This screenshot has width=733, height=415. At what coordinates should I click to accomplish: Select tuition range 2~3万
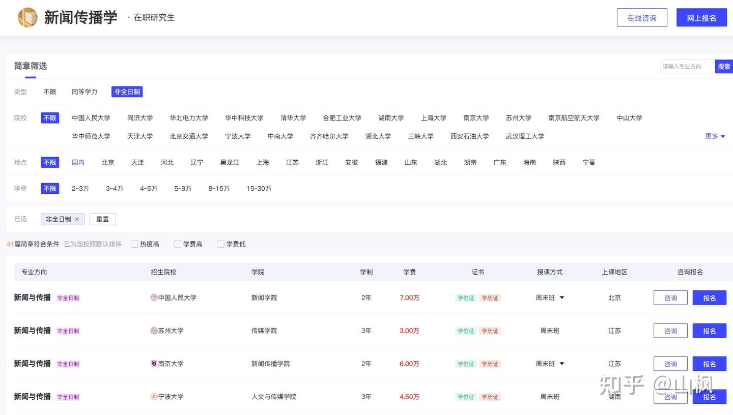tap(80, 189)
